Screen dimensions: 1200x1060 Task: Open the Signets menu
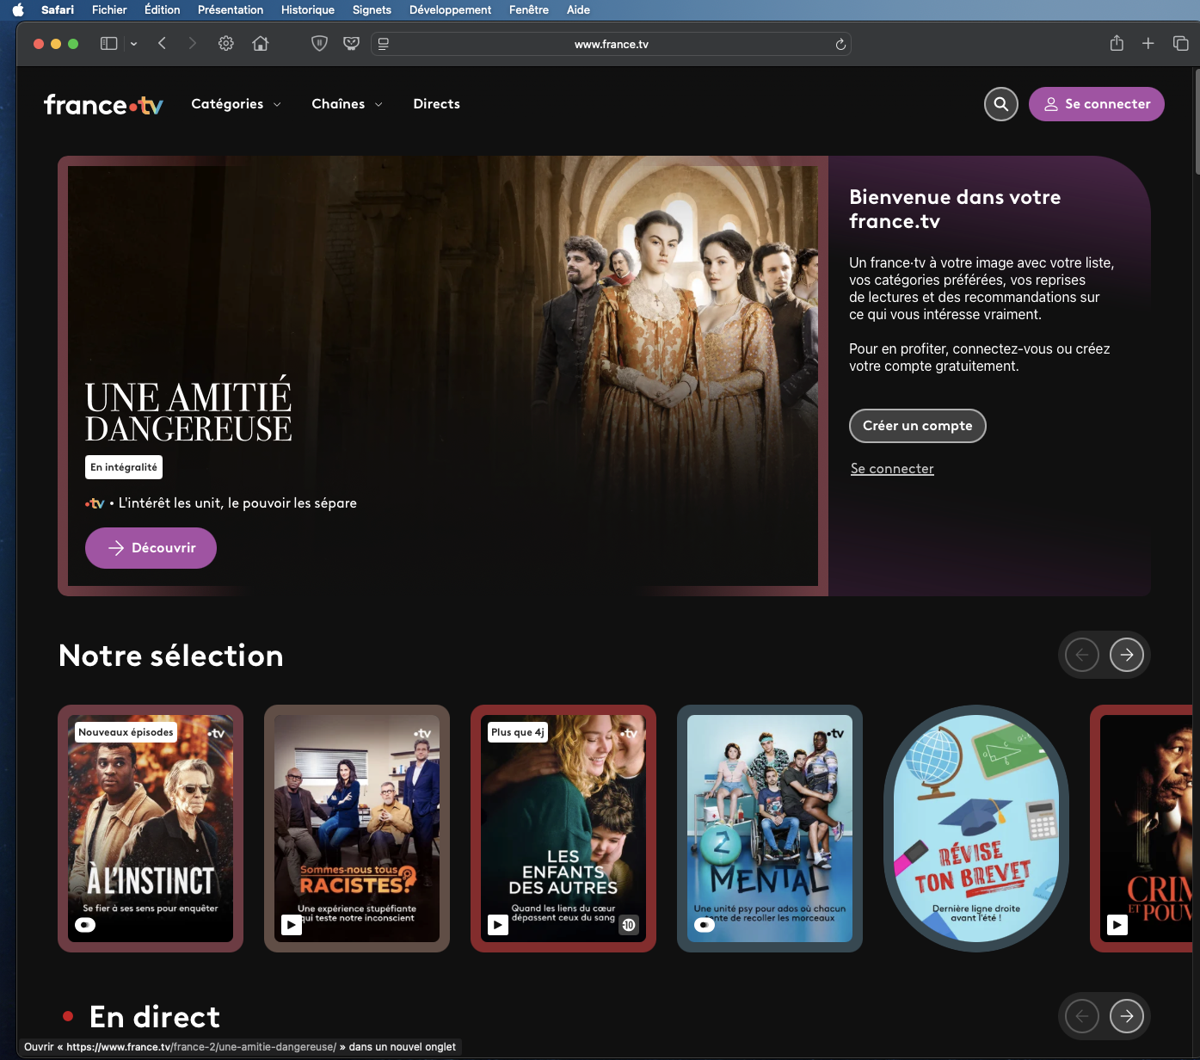tap(372, 10)
